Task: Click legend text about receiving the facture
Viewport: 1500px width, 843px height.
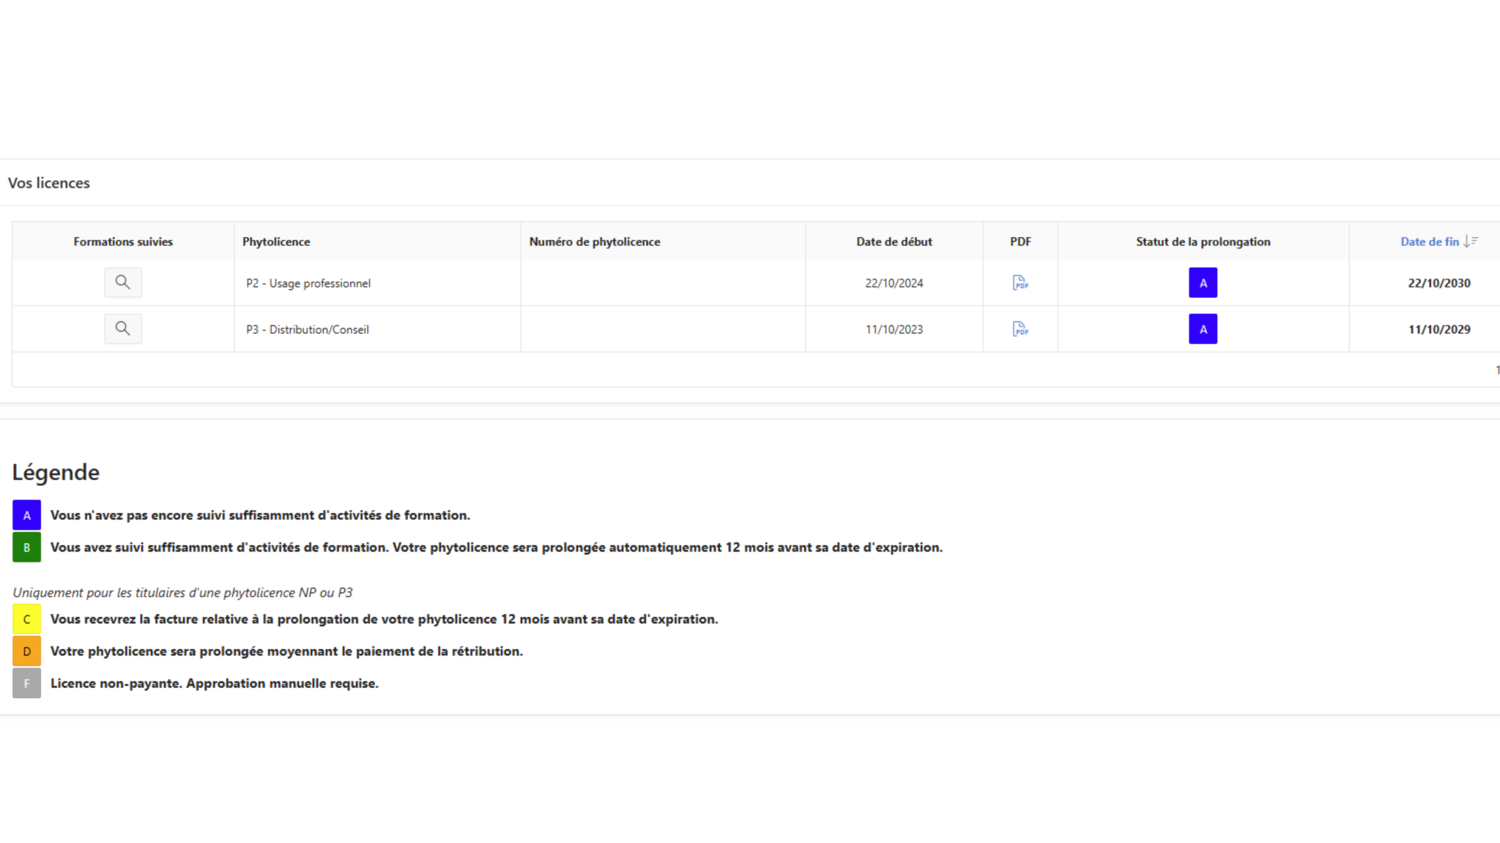Action: click(384, 619)
